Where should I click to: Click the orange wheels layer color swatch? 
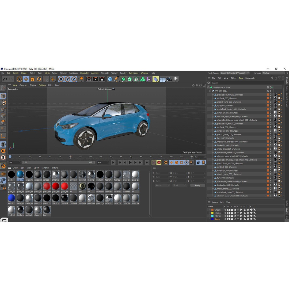point(212,210)
